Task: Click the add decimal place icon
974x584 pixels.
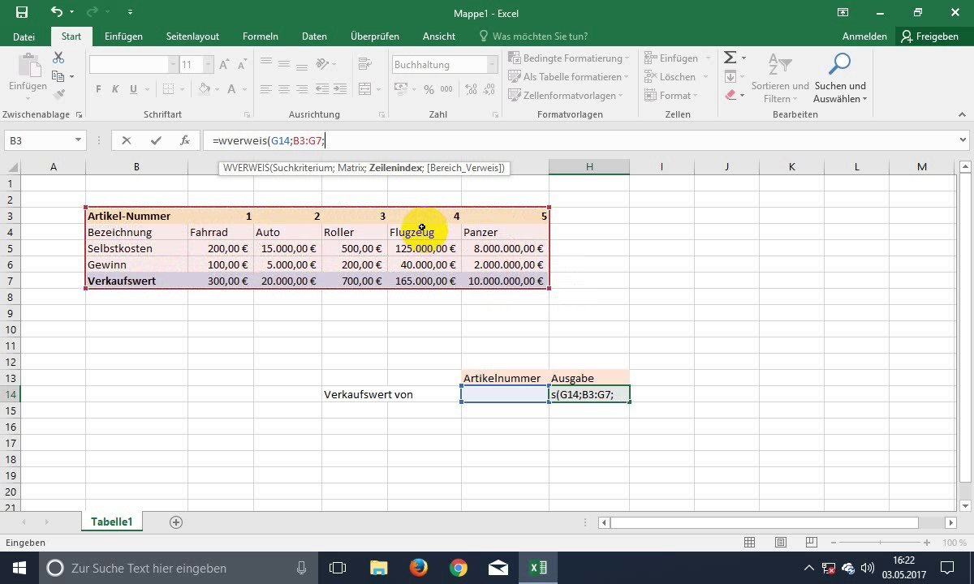Action: pyautogui.click(x=470, y=89)
